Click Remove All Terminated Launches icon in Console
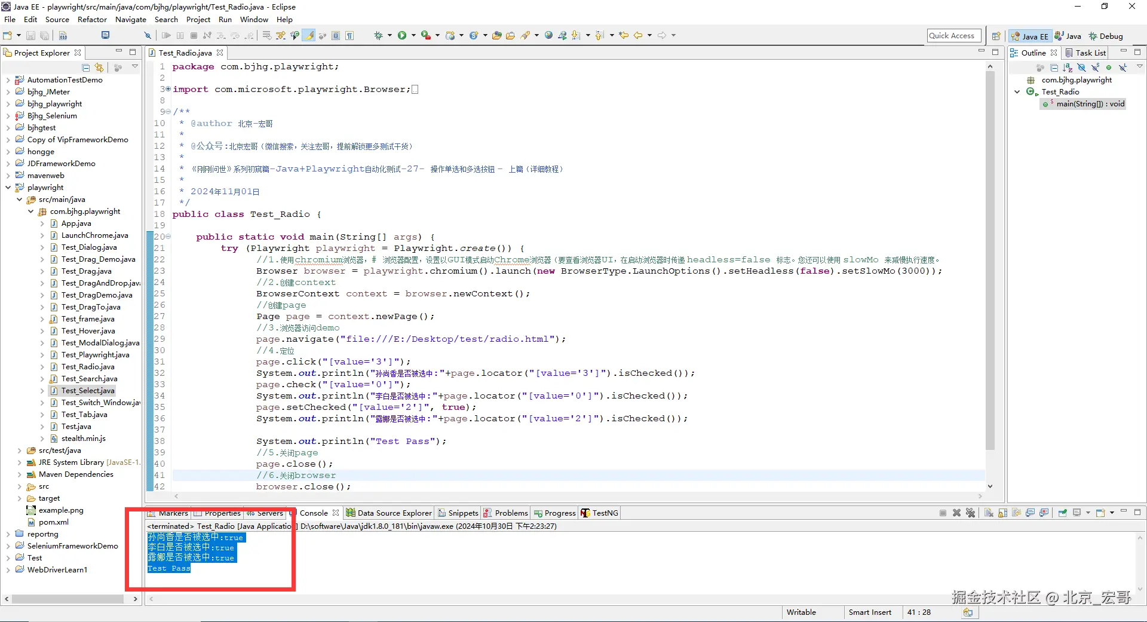 (x=971, y=513)
